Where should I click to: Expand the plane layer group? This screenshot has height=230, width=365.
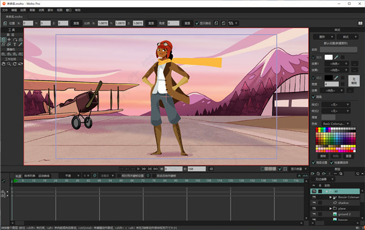pyautogui.click(x=330, y=208)
